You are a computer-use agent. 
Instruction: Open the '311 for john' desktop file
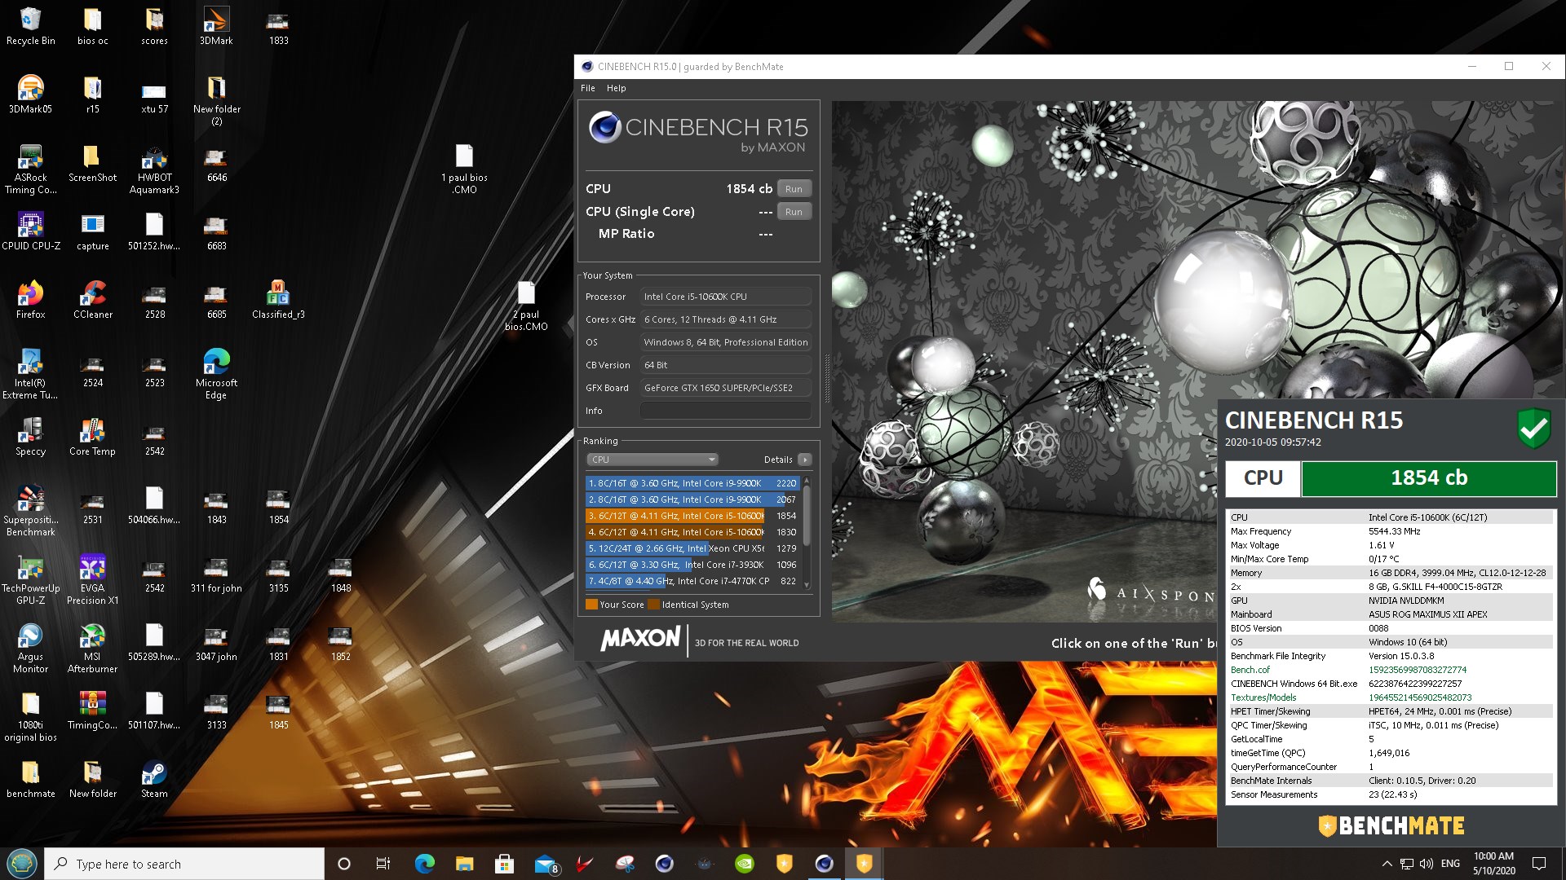click(216, 574)
